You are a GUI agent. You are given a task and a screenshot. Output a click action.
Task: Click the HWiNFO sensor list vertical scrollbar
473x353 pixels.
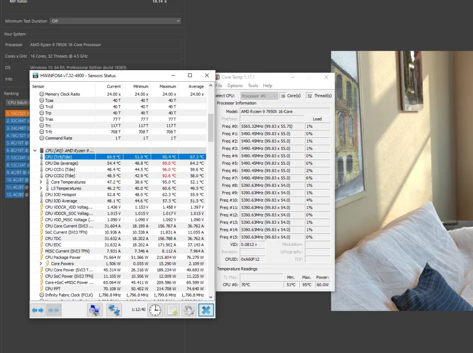(211, 129)
